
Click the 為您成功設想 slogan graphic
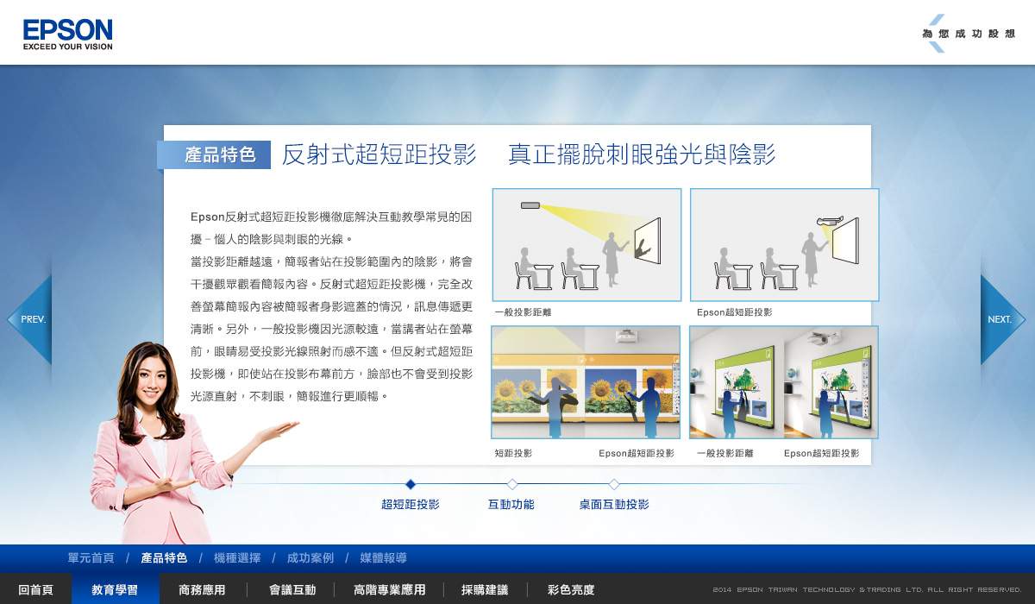click(x=969, y=34)
